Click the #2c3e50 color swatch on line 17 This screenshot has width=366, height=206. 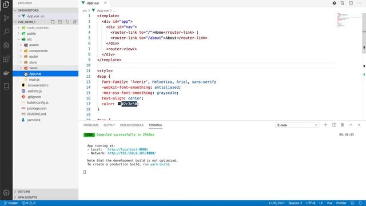coord(119,104)
